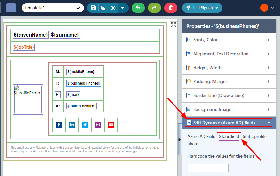This screenshot has height=176, width=280.
Task: Select the YouTube social icon
Action: (x=111, y=125)
